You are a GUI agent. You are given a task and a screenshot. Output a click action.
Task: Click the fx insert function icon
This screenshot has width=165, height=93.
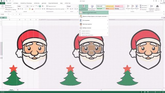pos(20,14)
